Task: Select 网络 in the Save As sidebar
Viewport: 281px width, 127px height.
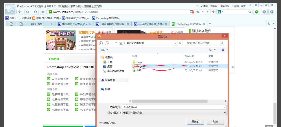Action: point(106,89)
